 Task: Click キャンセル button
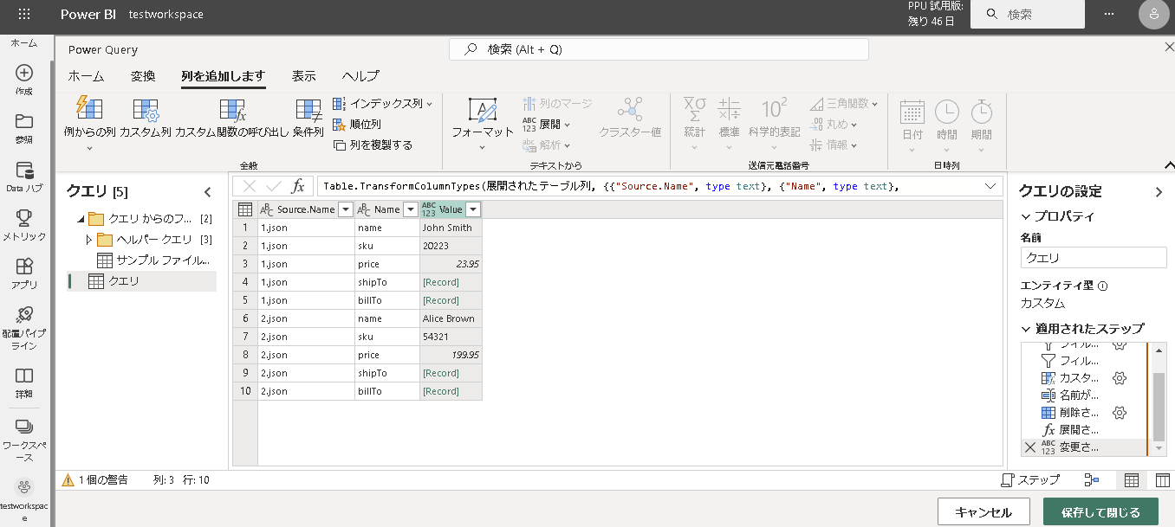pos(983,512)
